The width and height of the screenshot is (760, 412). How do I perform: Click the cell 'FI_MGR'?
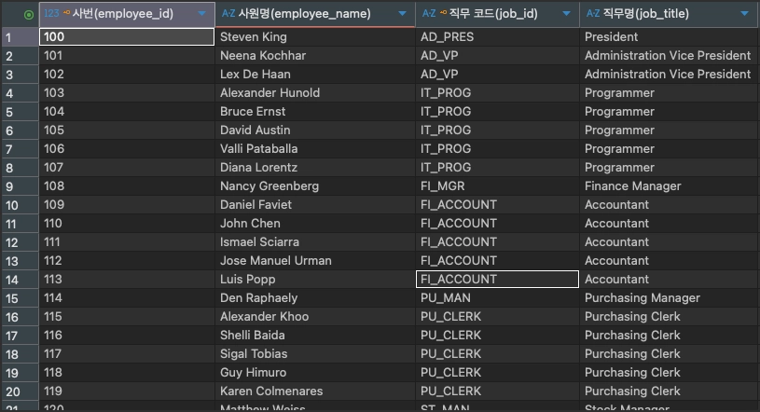(x=497, y=186)
